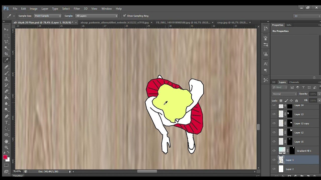Image resolution: width=321 pixels, height=180 pixels.
Task: Select the Spot Healing Brush tool
Action: 6,67
